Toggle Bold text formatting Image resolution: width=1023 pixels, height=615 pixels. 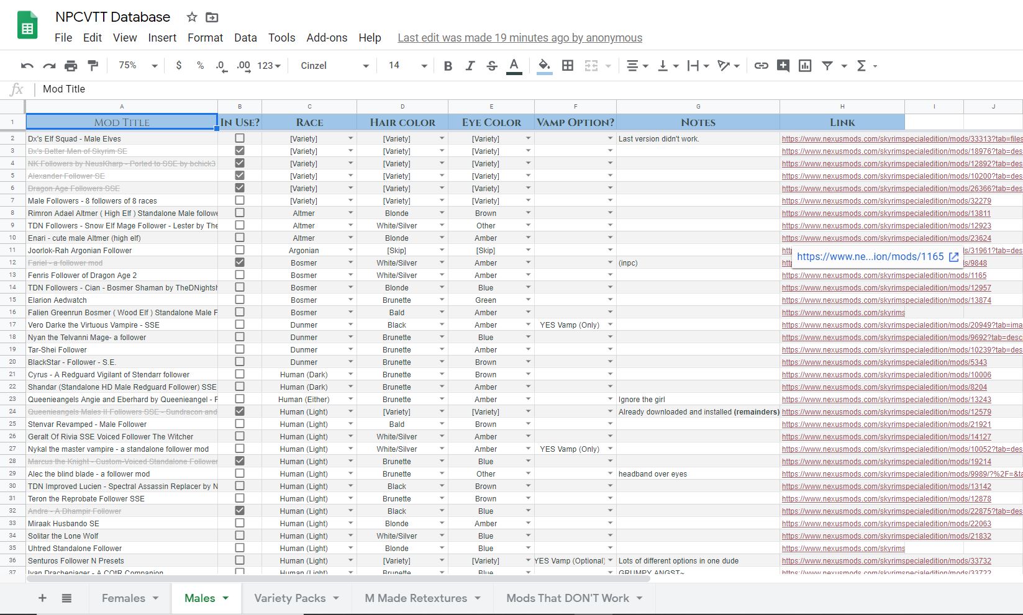[448, 66]
